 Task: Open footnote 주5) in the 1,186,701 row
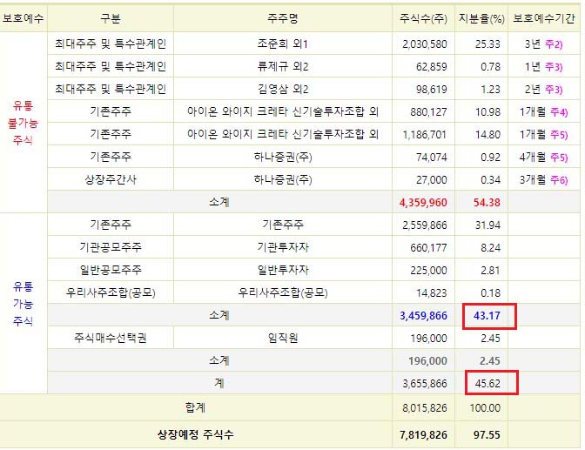559,135
